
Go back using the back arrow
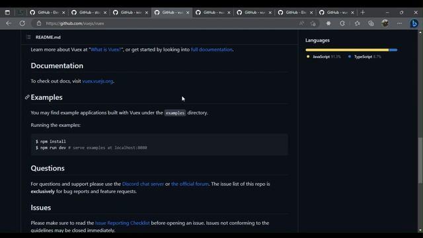[9, 24]
